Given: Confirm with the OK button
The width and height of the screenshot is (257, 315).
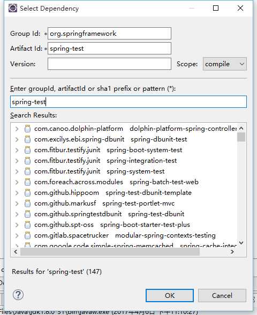Looking at the screenshot, I should (170, 296).
